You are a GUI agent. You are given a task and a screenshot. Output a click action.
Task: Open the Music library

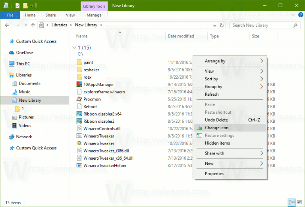(x=21, y=92)
